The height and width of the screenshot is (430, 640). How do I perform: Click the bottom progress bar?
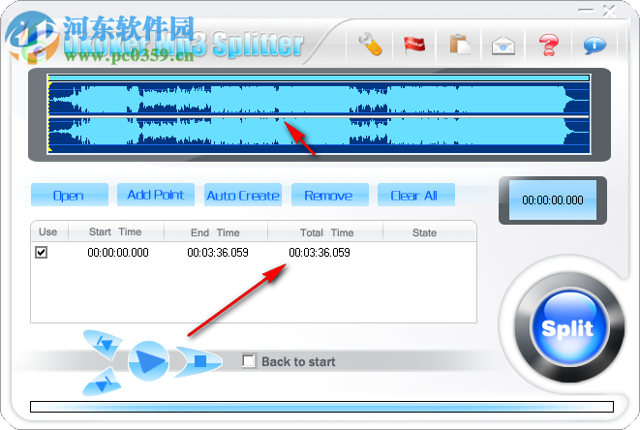[321, 407]
